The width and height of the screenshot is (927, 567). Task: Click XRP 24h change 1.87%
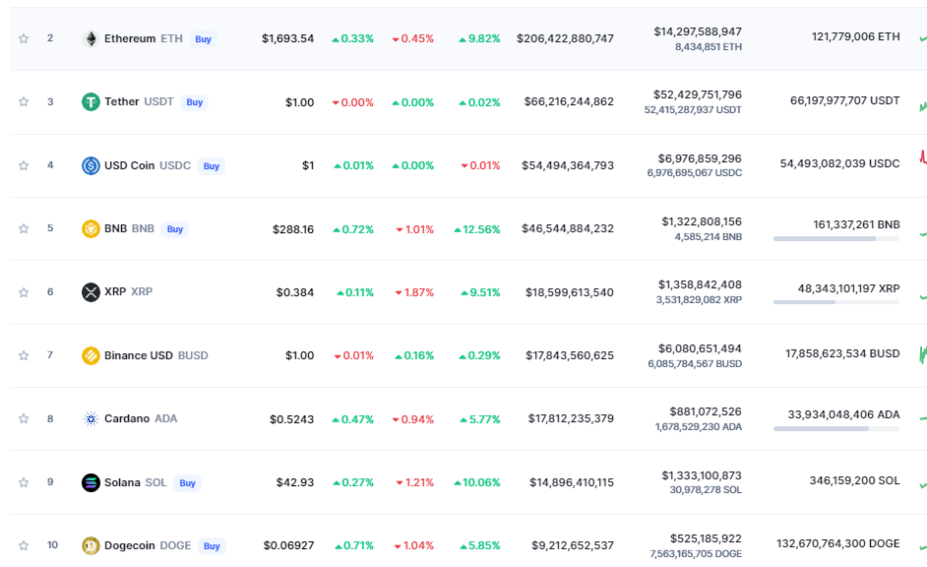414,292
